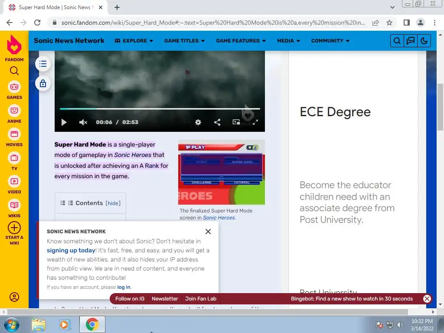
Task: Open the Bingebot promo link
Action: click(x=352, y=299)
